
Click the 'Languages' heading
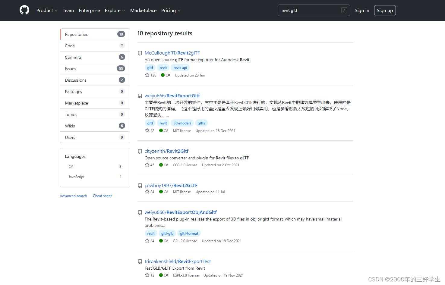(75, 156)
